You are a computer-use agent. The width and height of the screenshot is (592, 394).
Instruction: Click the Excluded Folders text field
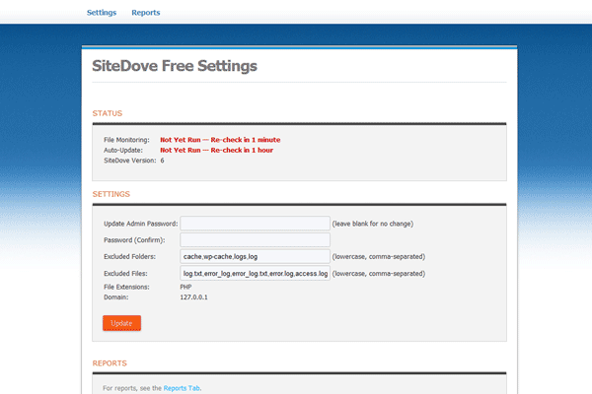coord(255,256)
